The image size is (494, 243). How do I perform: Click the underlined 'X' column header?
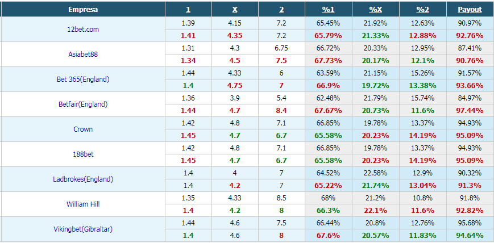[235, 10]
